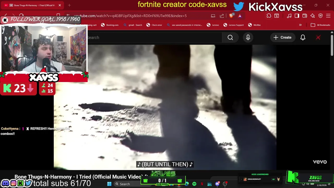
Task: Expand hidden bookmarks with double chevron
Action: pyautogui.click(x=300, y=25)
